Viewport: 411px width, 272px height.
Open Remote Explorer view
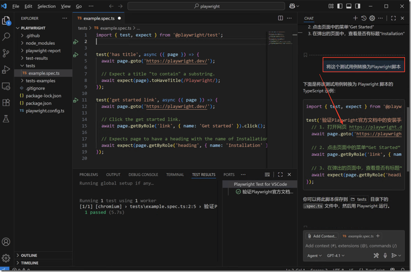click(x=6, y=86)
